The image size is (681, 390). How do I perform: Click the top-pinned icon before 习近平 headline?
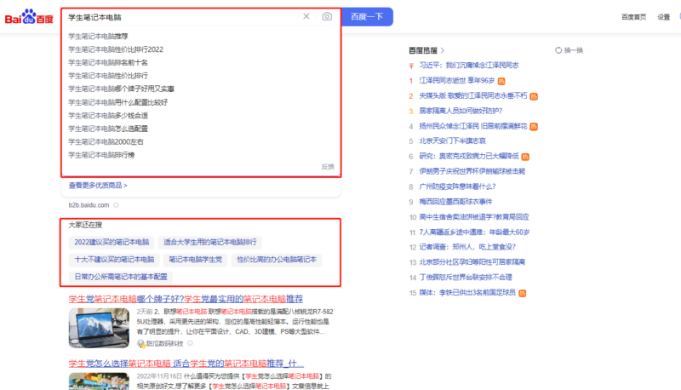pyautogui.click(x=411, y=66)
